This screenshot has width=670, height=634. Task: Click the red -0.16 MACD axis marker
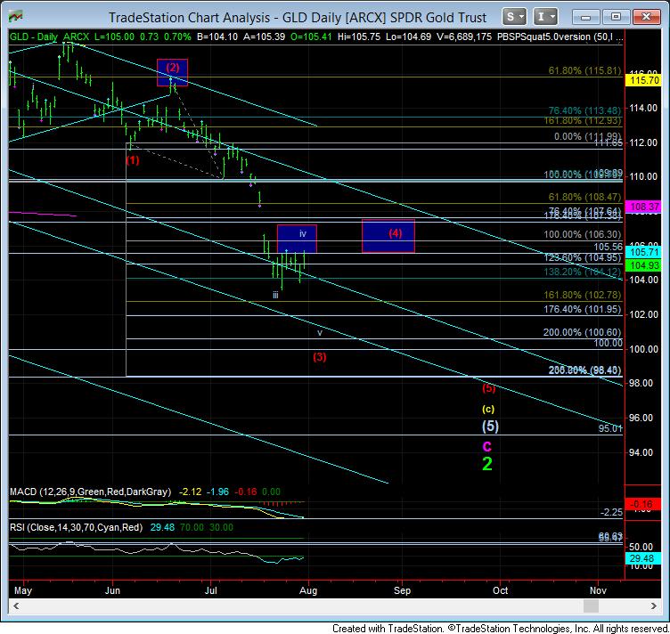click(643, 504)
